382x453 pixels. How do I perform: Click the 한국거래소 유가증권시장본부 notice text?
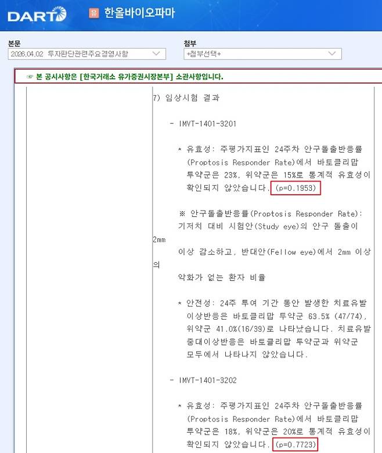pyautogui.click(x=129, y=77)
